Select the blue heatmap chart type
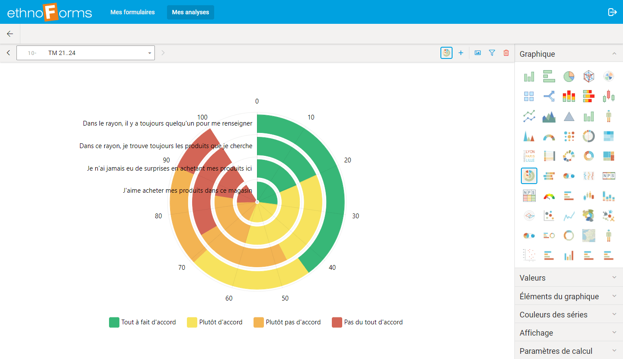 [609, 136]
